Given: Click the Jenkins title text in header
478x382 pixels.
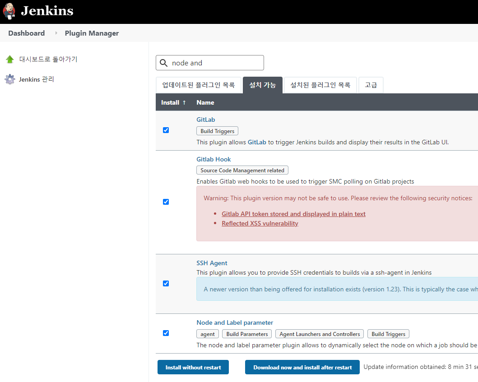Looking at the screenshot, I should tap(47, 11).
